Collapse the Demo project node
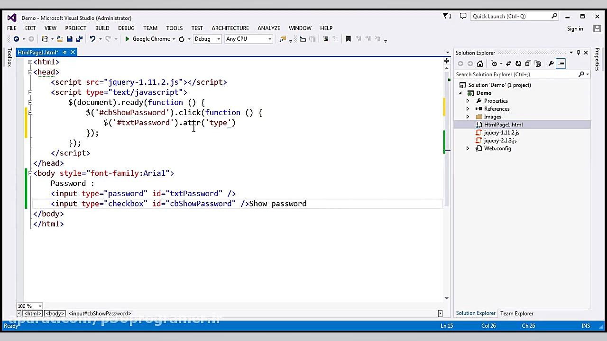The height and width of the screenshot is (341, 607). pyautogui.click(x=460, y=93)
